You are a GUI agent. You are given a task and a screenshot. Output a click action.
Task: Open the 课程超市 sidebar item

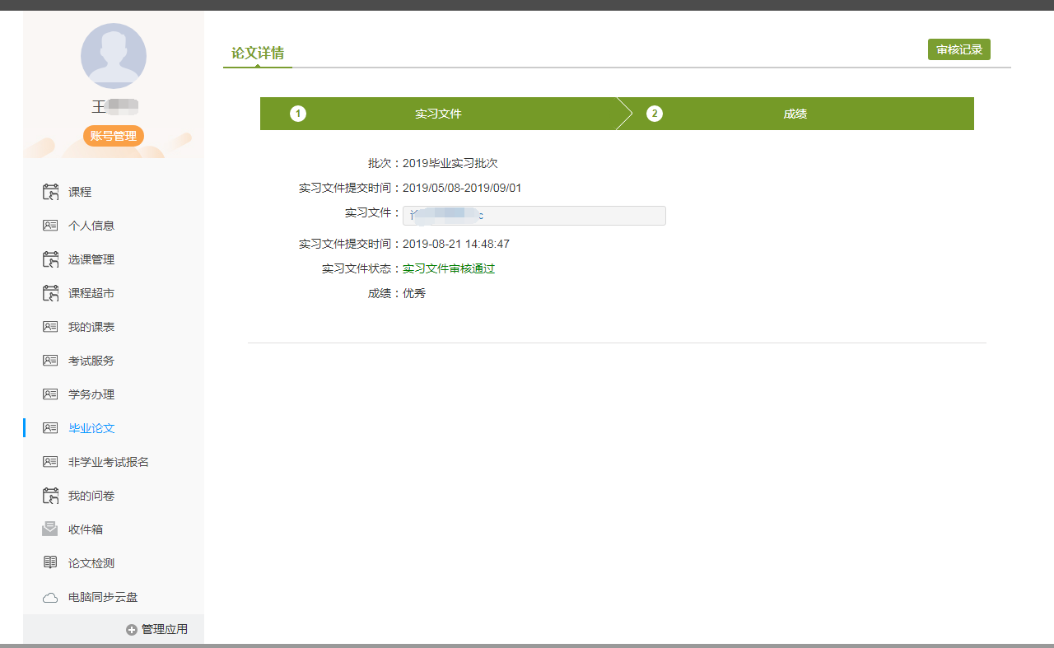(91, 293)
